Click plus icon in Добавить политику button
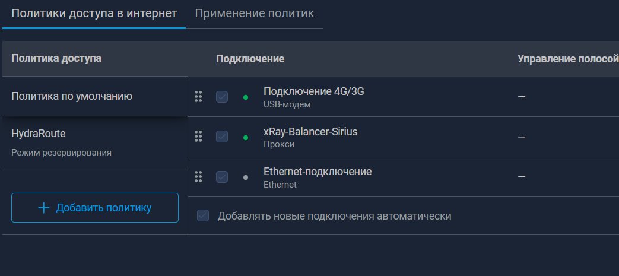Screen dimensions: 619x276 tap(43, 208)
